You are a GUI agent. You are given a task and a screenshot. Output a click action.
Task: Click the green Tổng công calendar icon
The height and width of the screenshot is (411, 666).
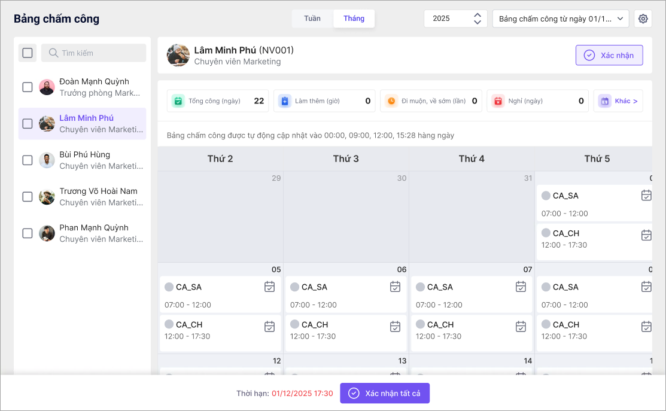[x=178, y=101]
